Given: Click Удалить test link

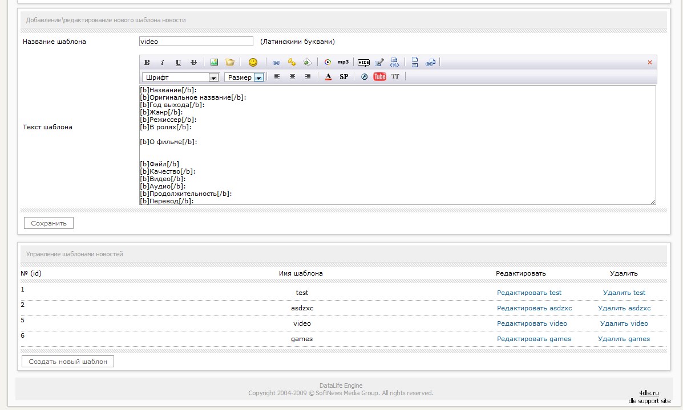Looking at the screenshot, I should click(x=624, y=293).
